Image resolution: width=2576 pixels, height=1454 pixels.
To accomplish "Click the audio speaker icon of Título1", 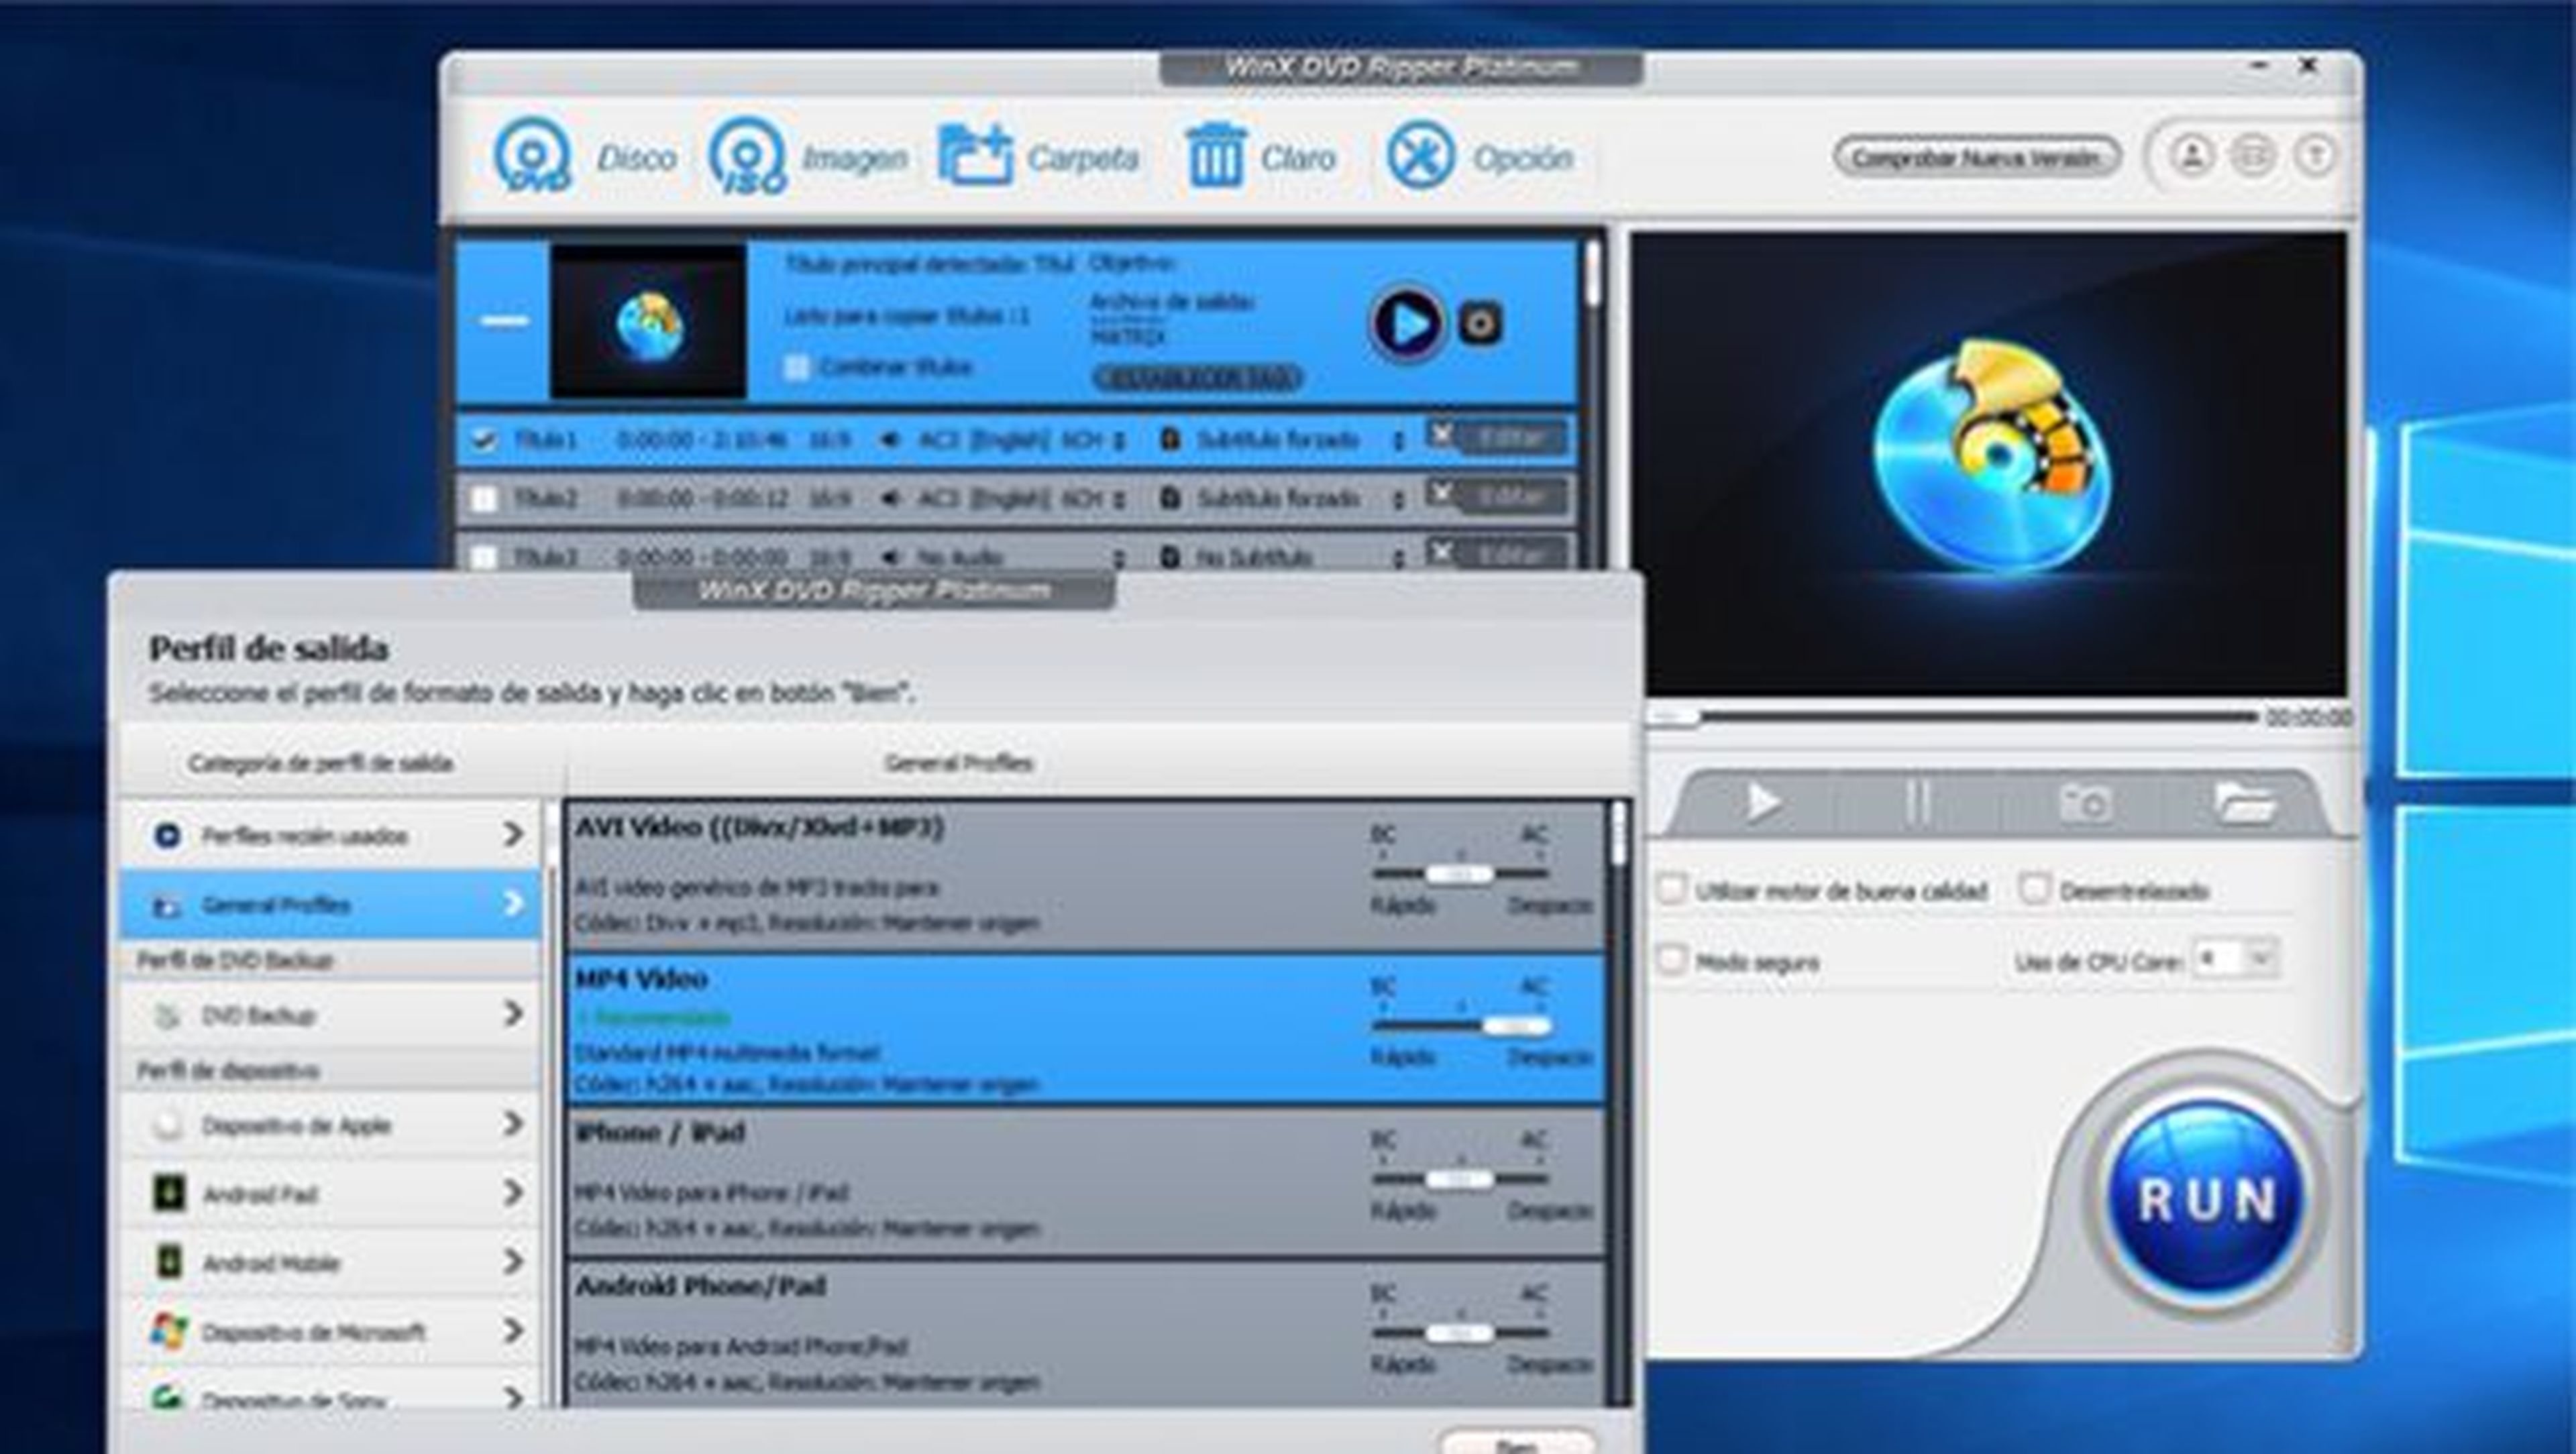I will pos(888,440).
